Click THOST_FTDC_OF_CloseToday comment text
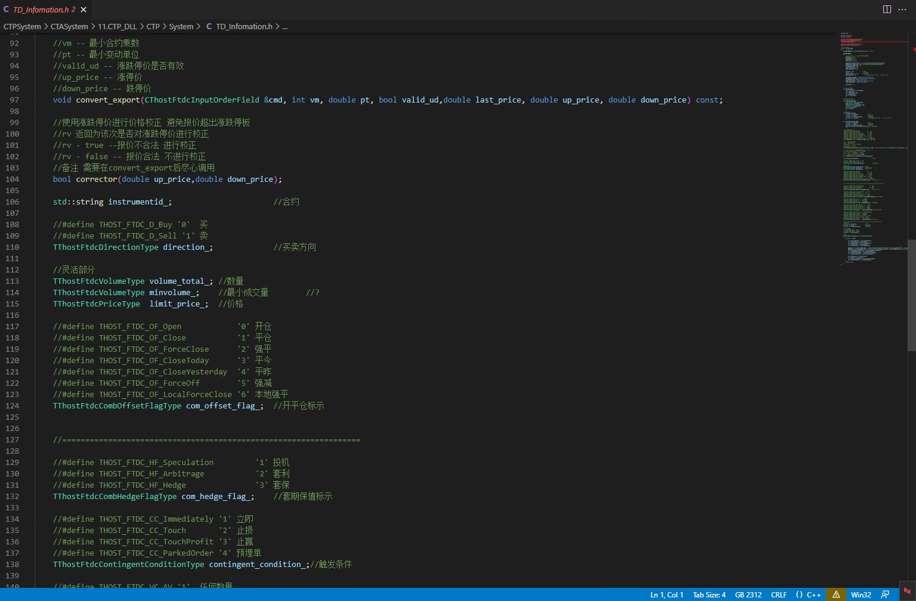916x601 pixels. [154, 360]
